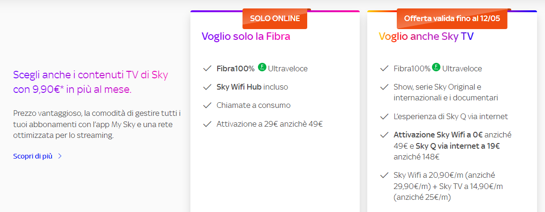Click checkmark beside Sky Wifi a 20,90€/m
This screenshot has height=212, width=545.
[384, 175]
